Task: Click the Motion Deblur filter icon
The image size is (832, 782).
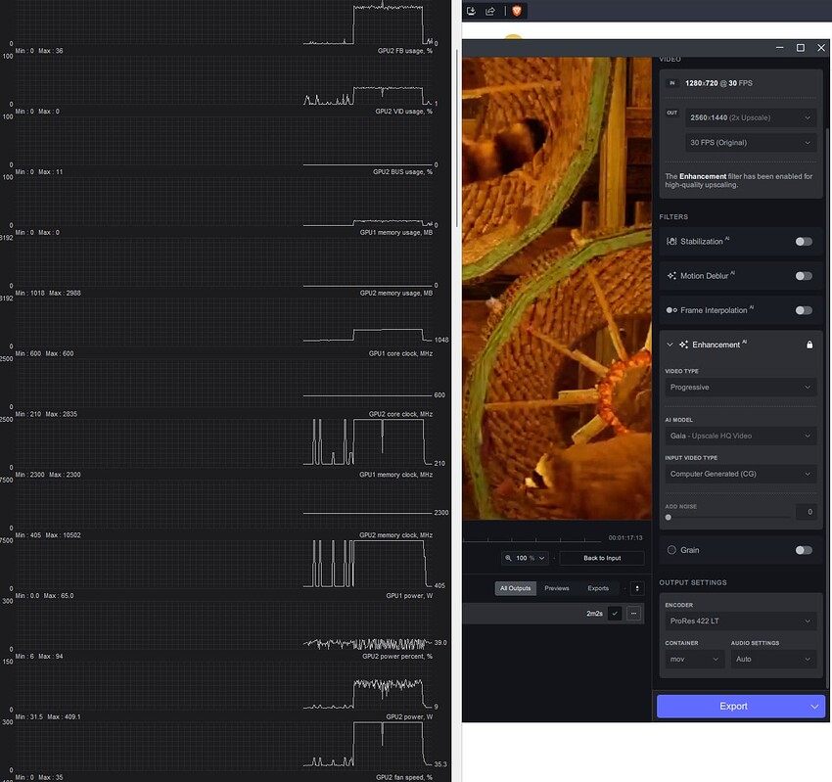Action: [x=670, y=275]
